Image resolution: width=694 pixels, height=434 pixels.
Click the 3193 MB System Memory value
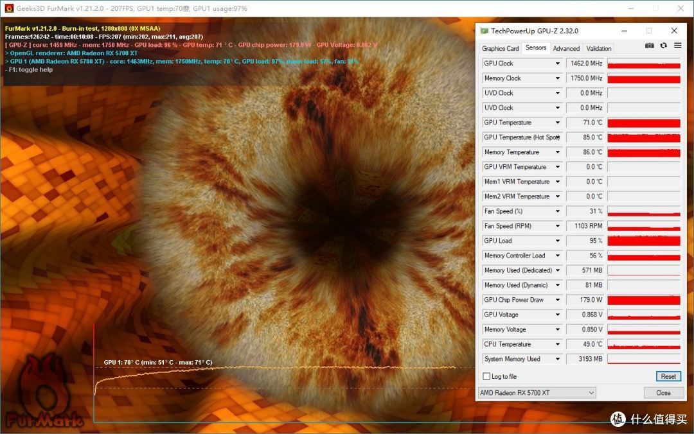click(585, 360)
